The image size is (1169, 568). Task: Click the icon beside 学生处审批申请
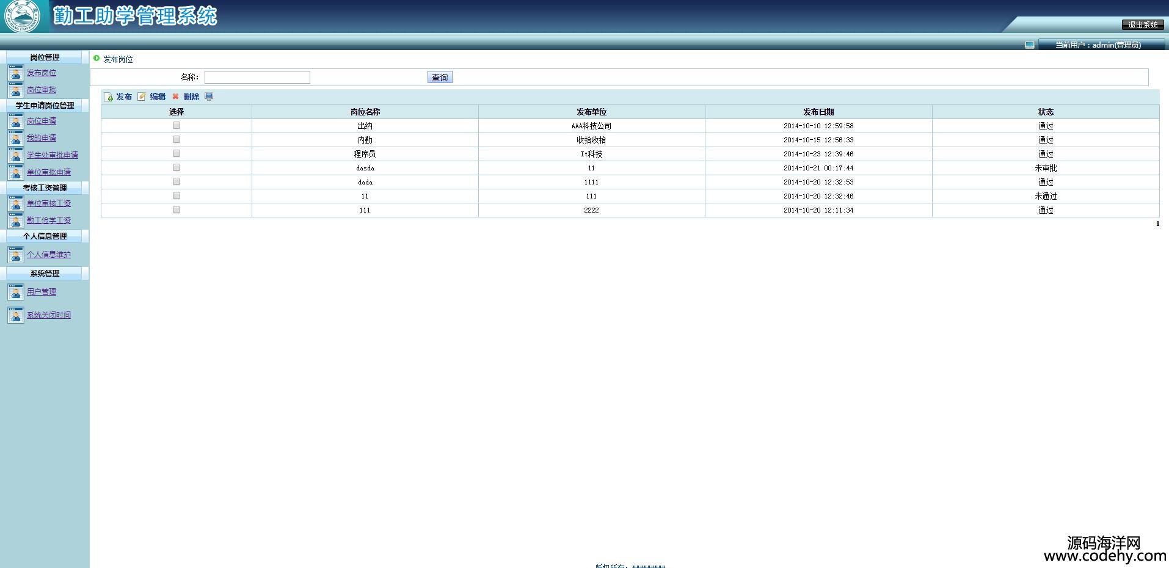pos(16,155)
